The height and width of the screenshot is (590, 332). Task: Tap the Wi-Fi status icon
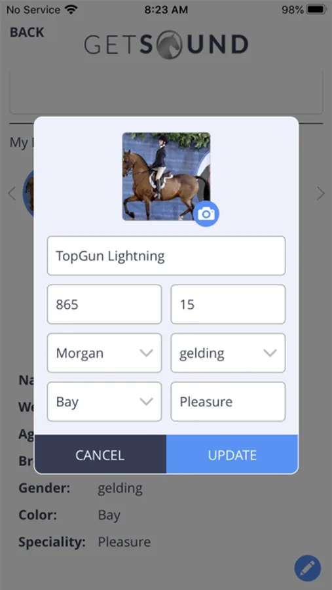click(70, 10)
